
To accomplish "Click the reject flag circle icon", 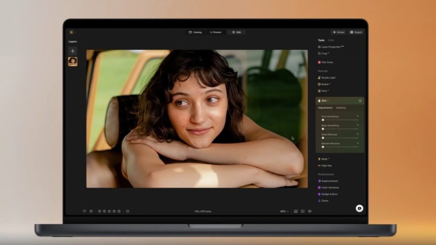I will point(91,211).
